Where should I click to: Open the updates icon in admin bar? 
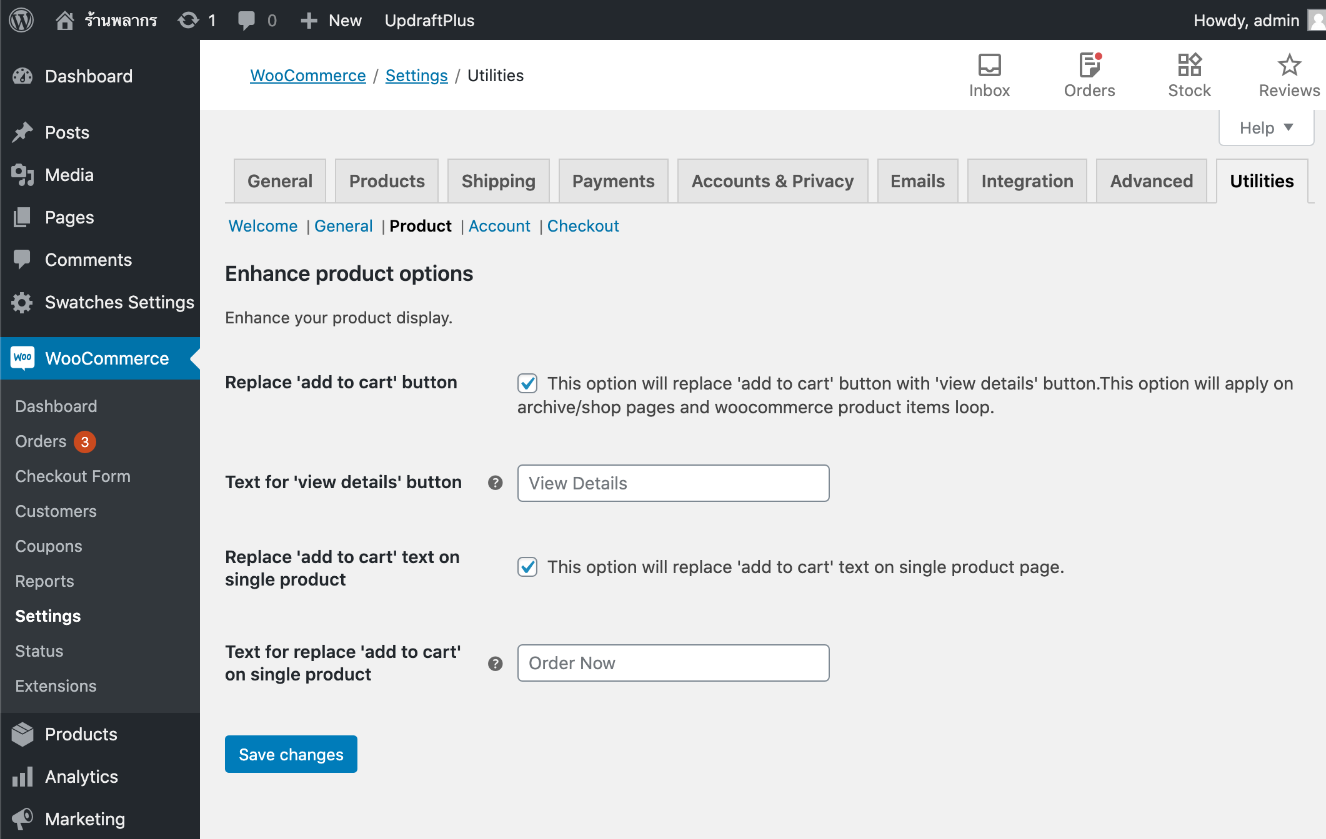(188, 20)
